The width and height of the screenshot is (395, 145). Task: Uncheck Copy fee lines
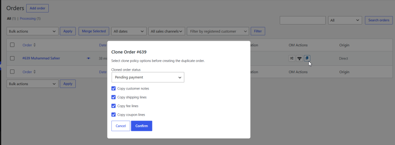coord(114,106)
